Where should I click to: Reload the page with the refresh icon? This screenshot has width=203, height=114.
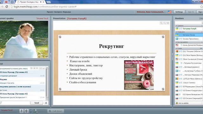point(7,7)
